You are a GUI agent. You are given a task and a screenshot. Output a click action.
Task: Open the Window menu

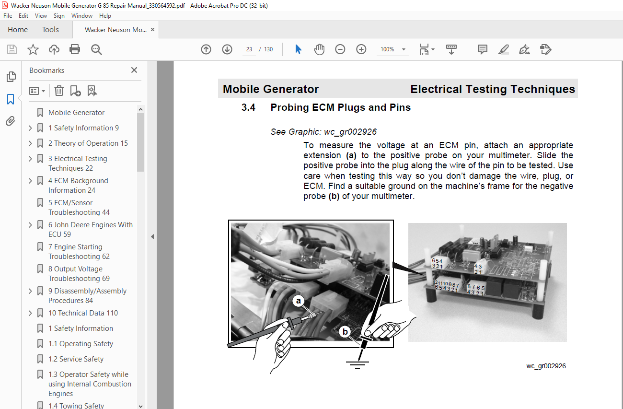(82, 16)
